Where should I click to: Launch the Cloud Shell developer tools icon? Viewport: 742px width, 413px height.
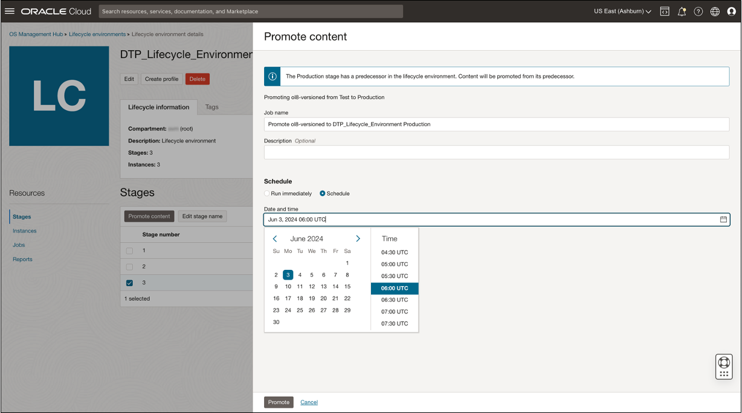[665, 11]
